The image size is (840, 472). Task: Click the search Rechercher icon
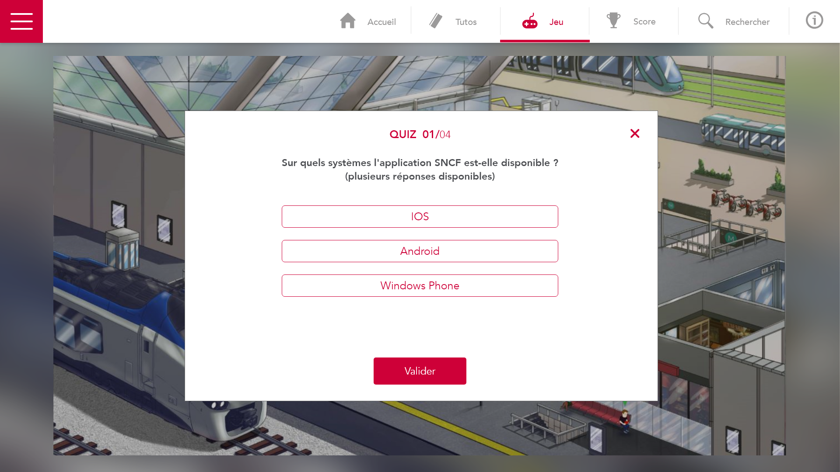(706, 21)
